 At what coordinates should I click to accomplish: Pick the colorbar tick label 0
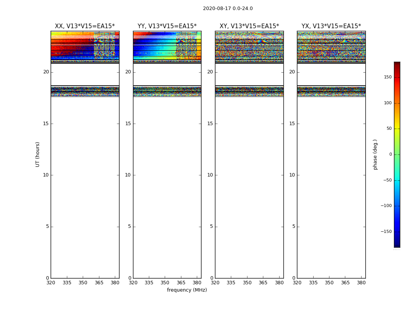(x=390, y=154)
